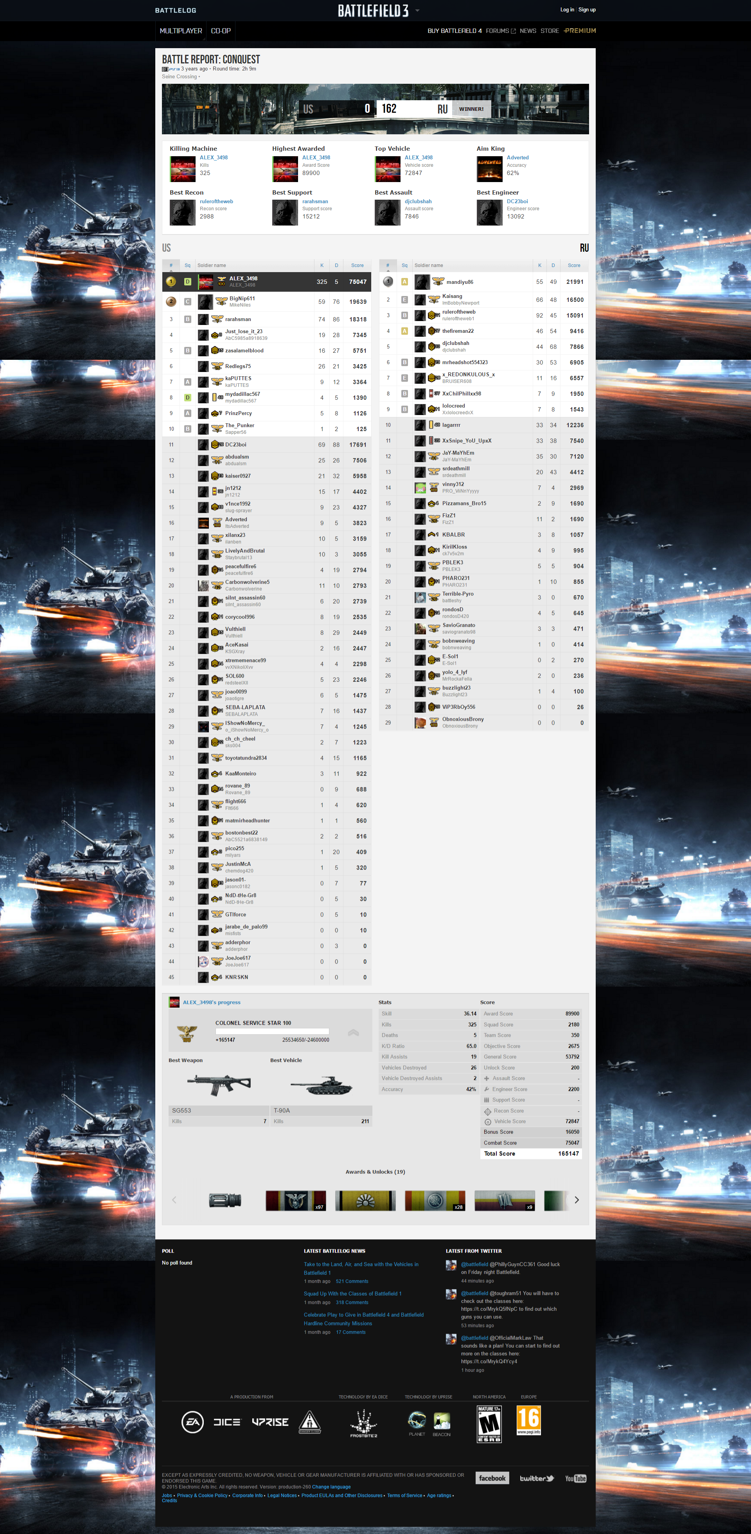Screen dimensions: 751x1534
Task: Click the gold rank 1 medal for ALEX_3498
Action: 171,282
